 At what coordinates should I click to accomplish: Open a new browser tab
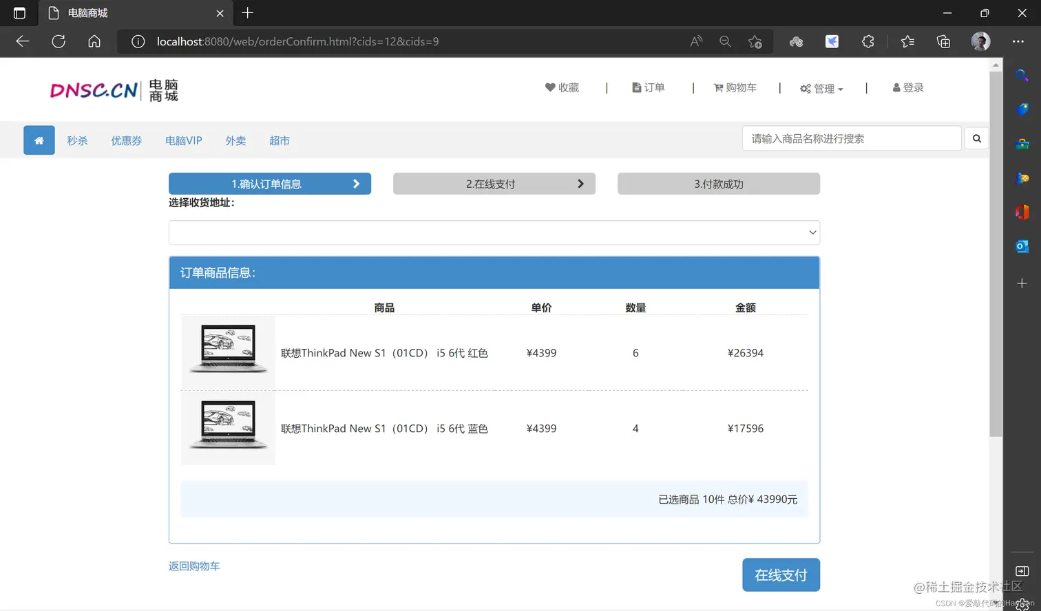tap(248, 12)
